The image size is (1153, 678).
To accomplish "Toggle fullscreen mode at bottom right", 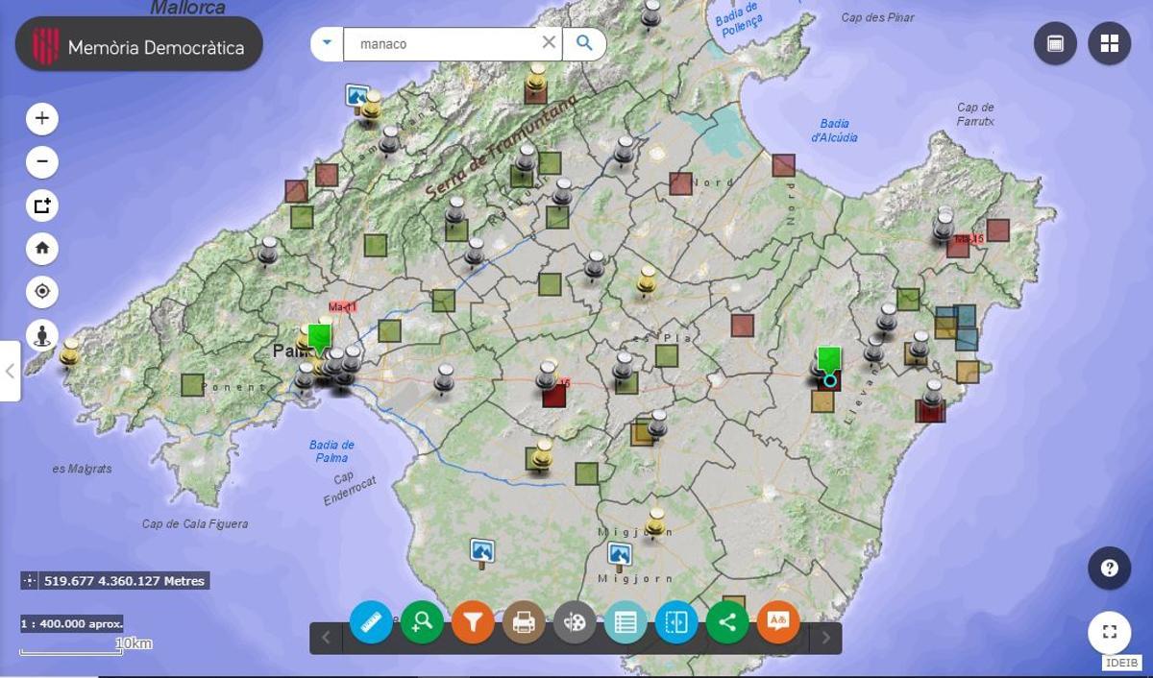I will [1109, 632].
